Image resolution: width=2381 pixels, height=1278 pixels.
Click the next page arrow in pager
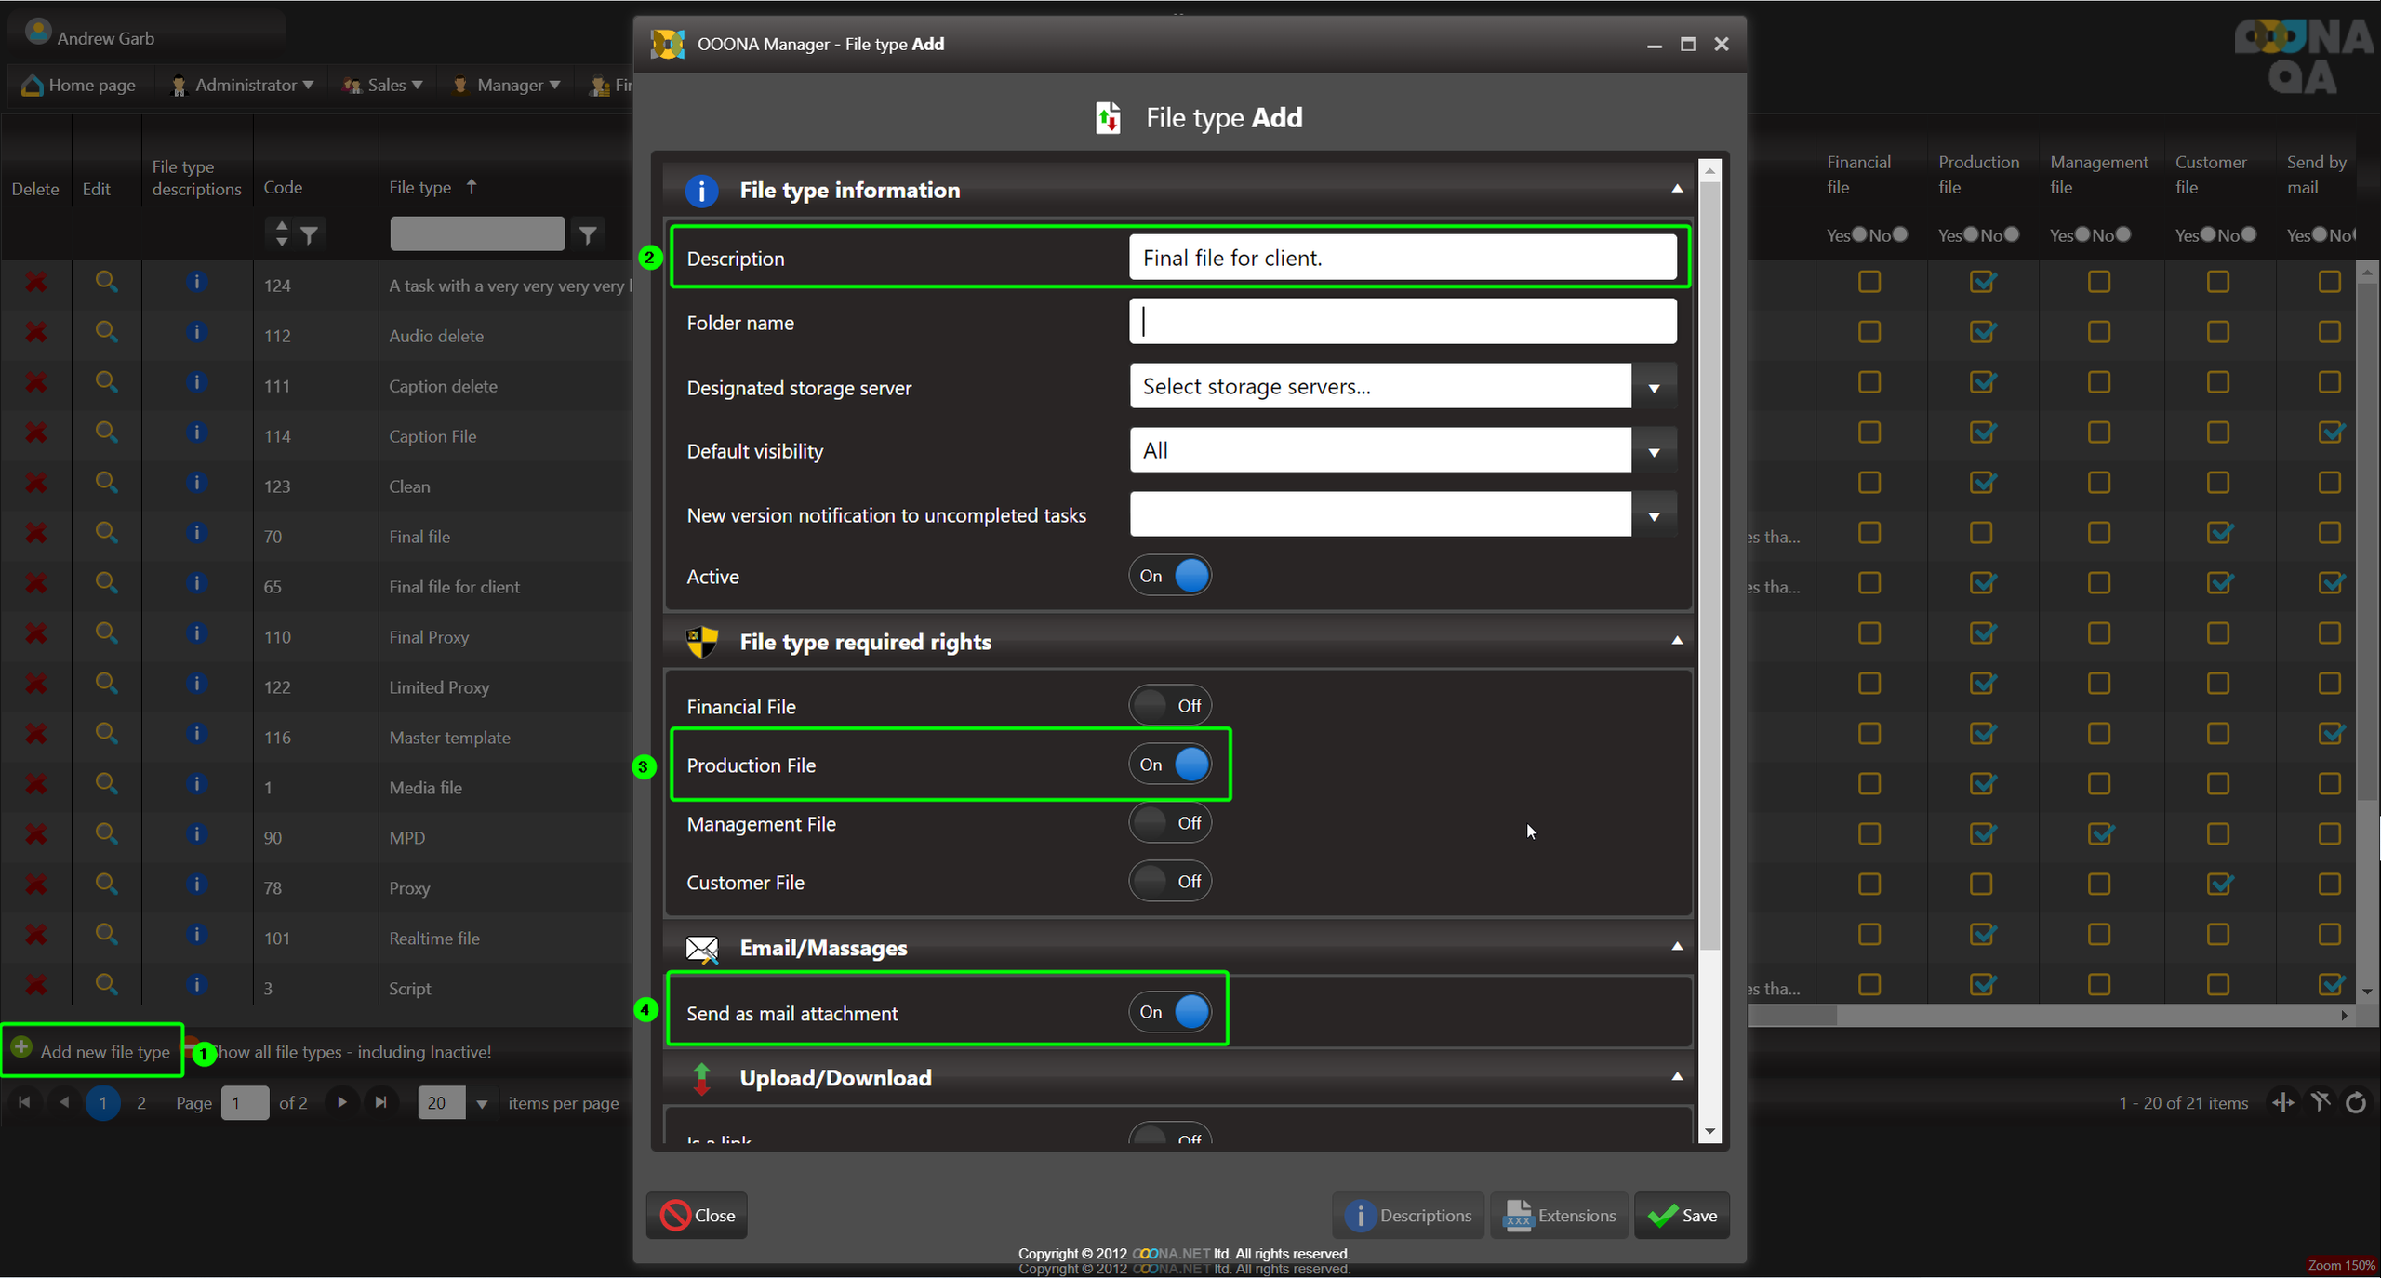click(342, 1102)
